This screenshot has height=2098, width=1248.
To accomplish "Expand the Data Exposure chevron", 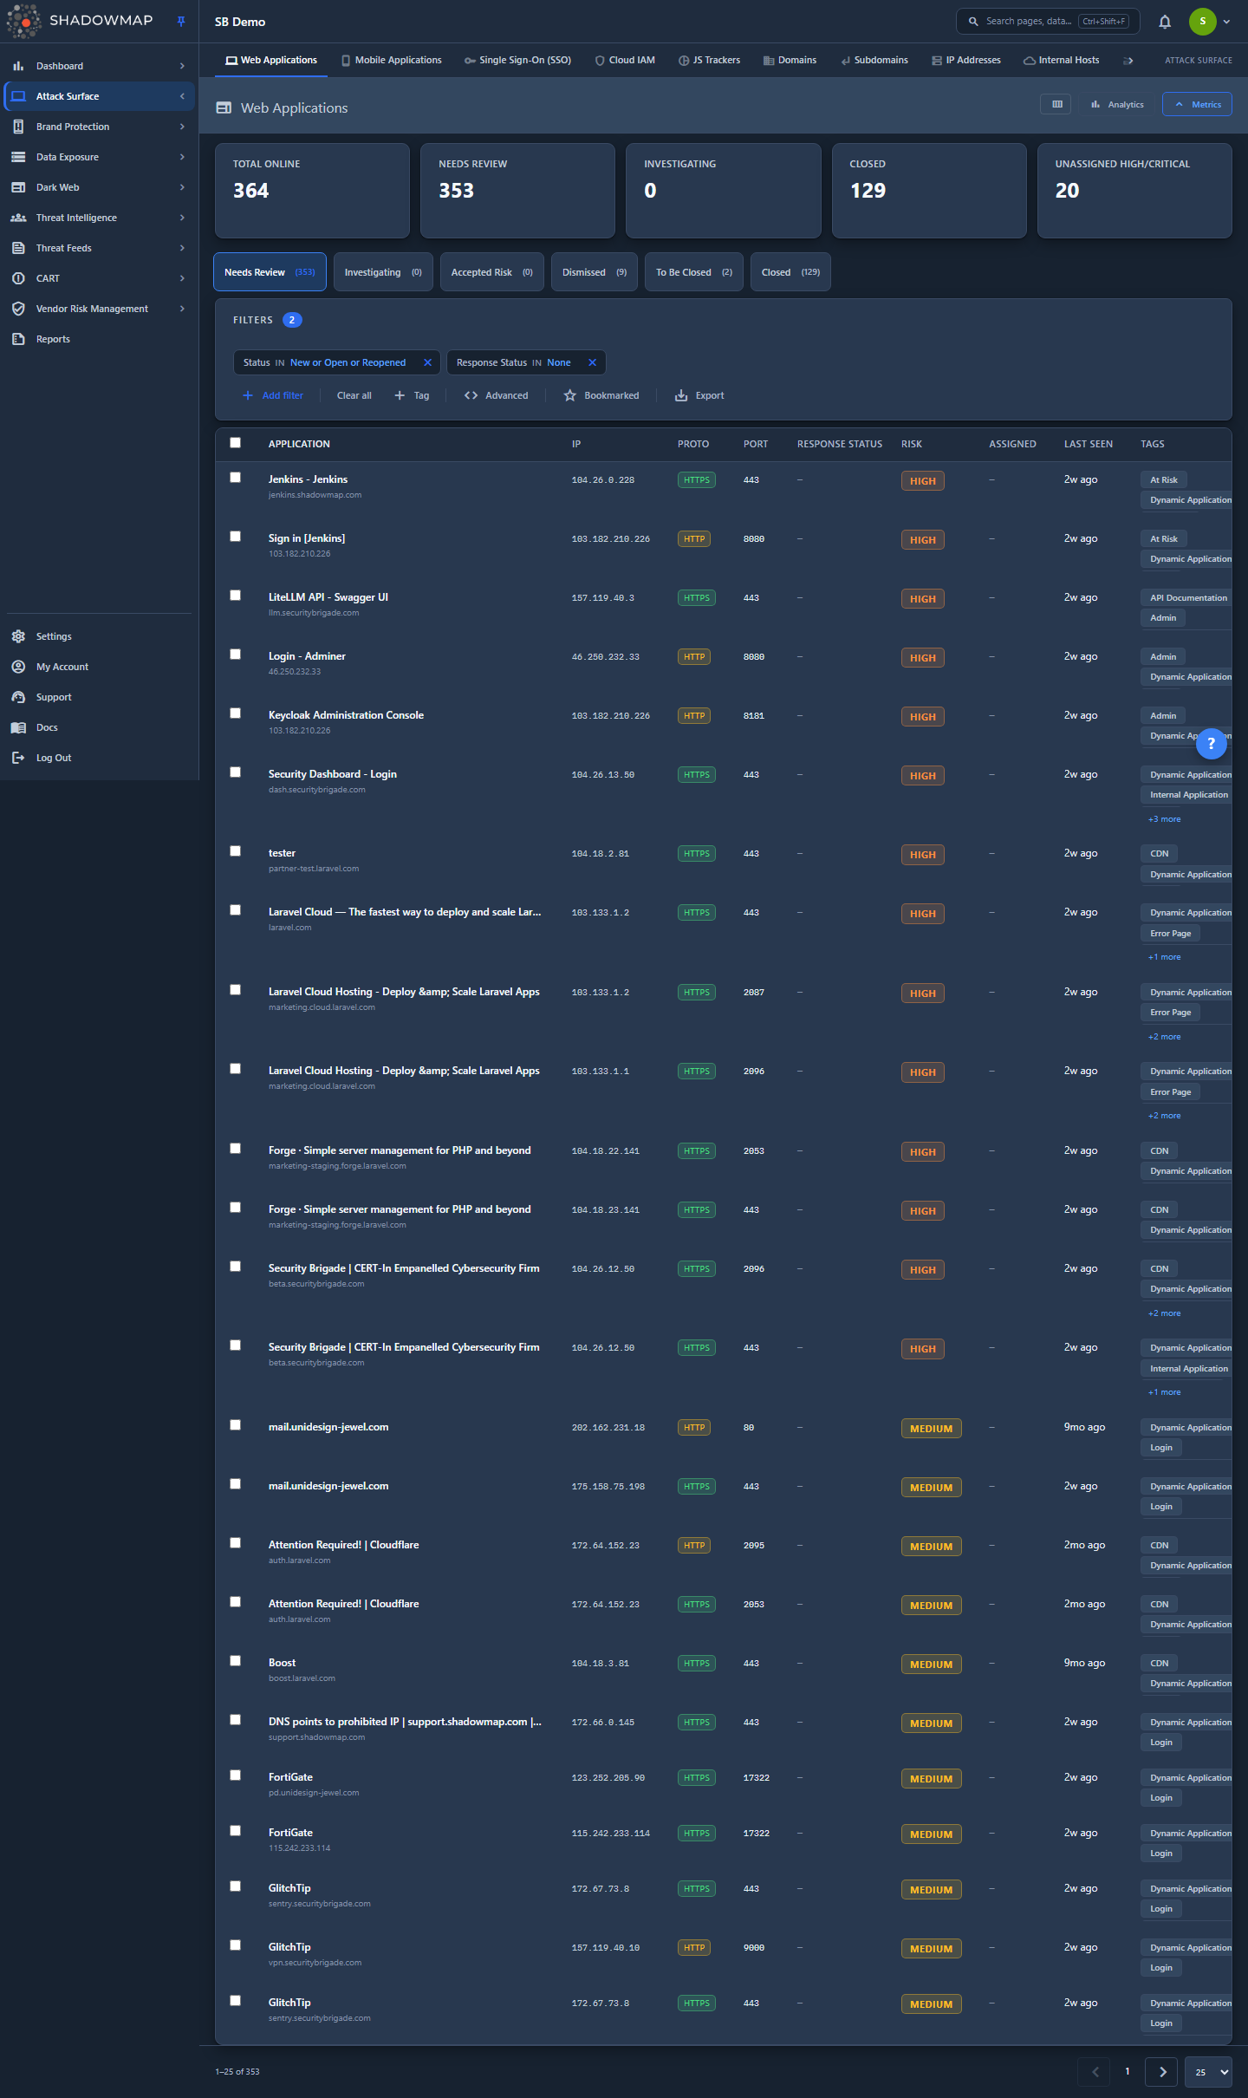I will click(x=182, y=157).
